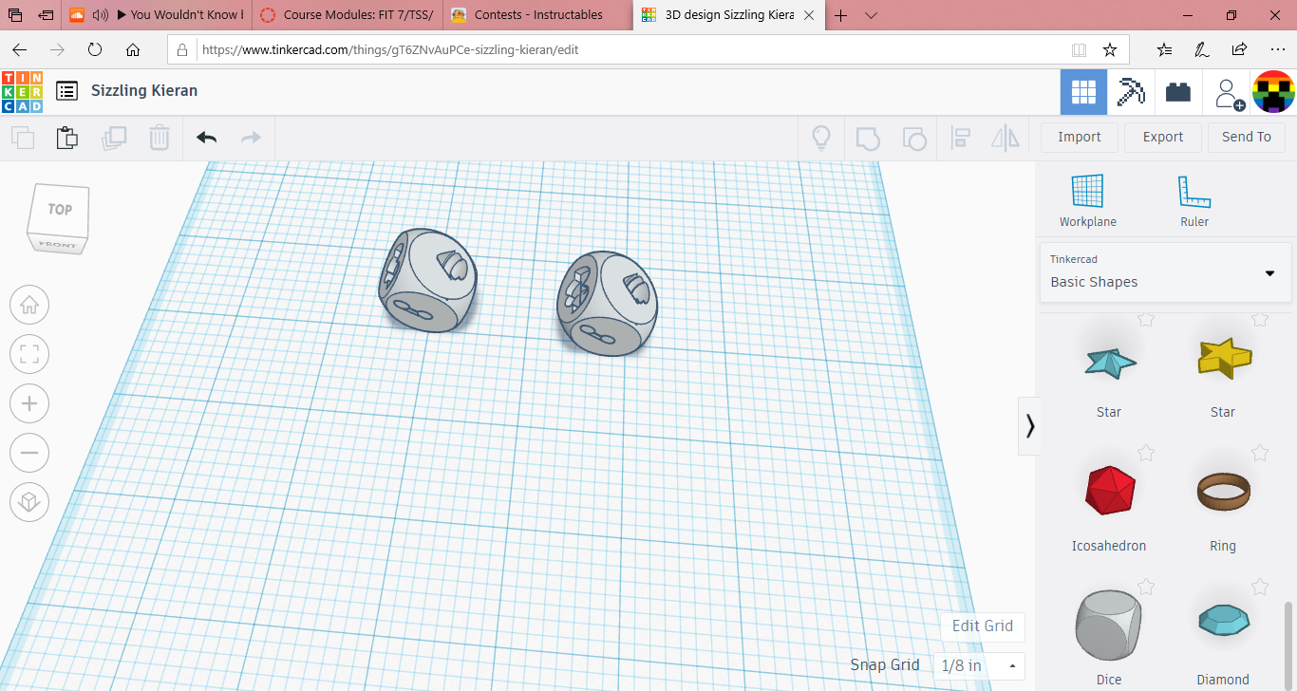1297x691 pixels.
Task: Switch to Course Modules browser tab
Action: (348, 14)
